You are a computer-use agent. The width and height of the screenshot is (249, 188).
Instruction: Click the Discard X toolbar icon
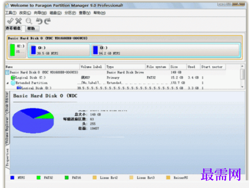[x=18, y=21]
